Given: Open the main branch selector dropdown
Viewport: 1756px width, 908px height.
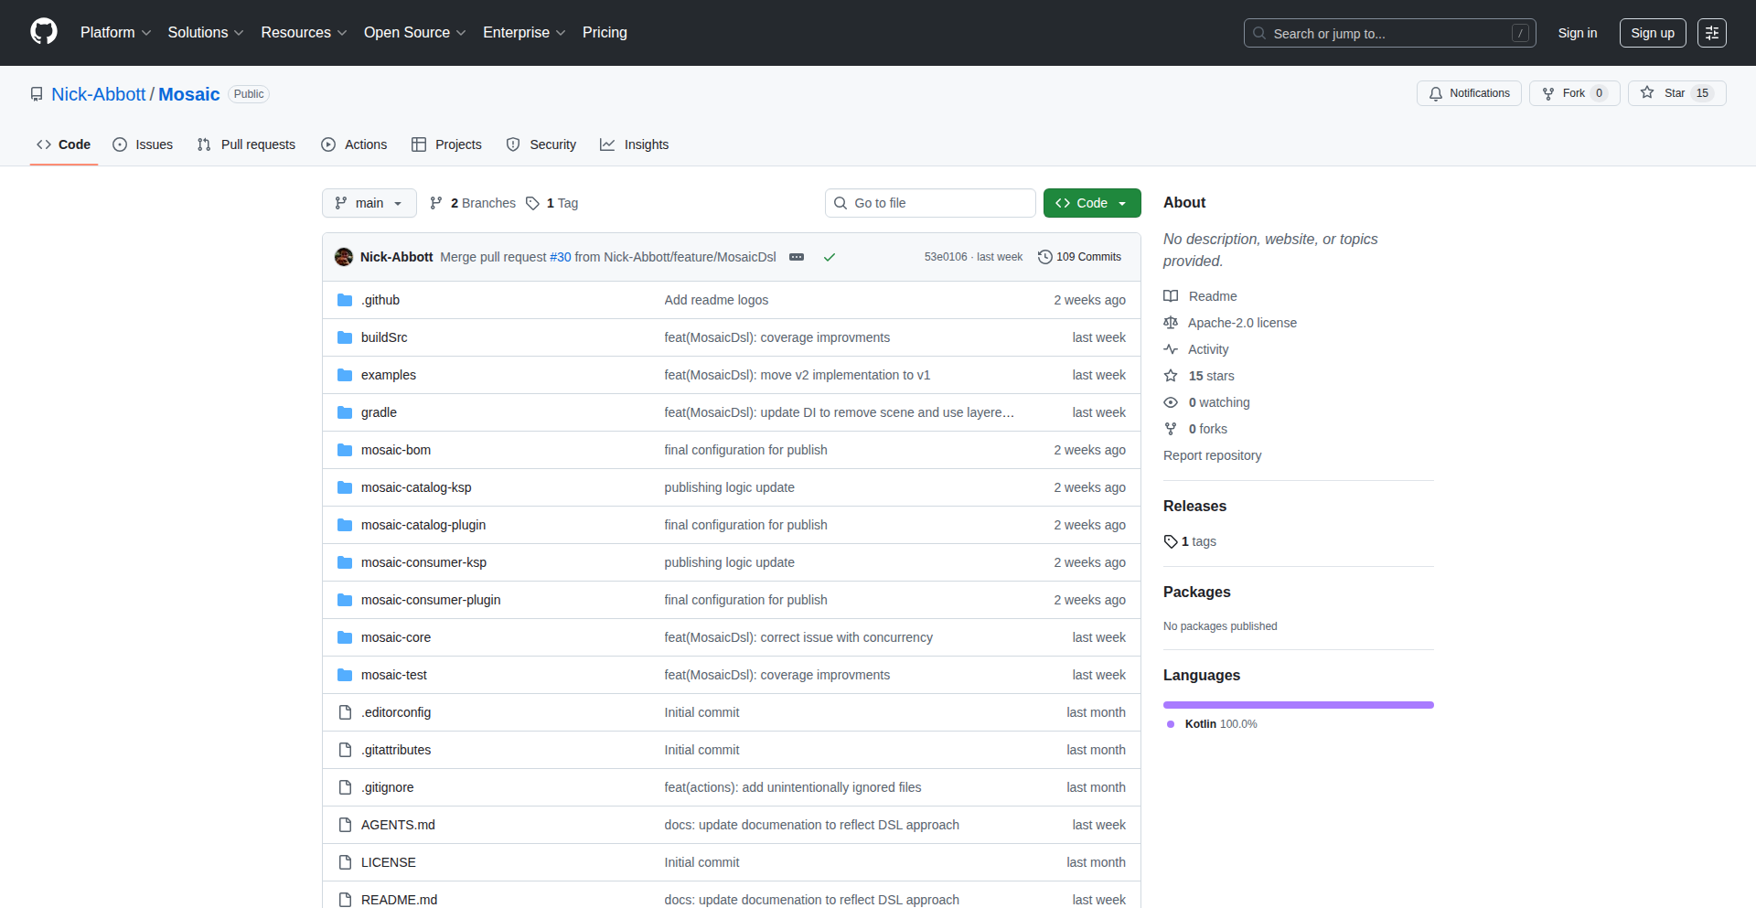Looking at the screenshot, I should point(369,203).
